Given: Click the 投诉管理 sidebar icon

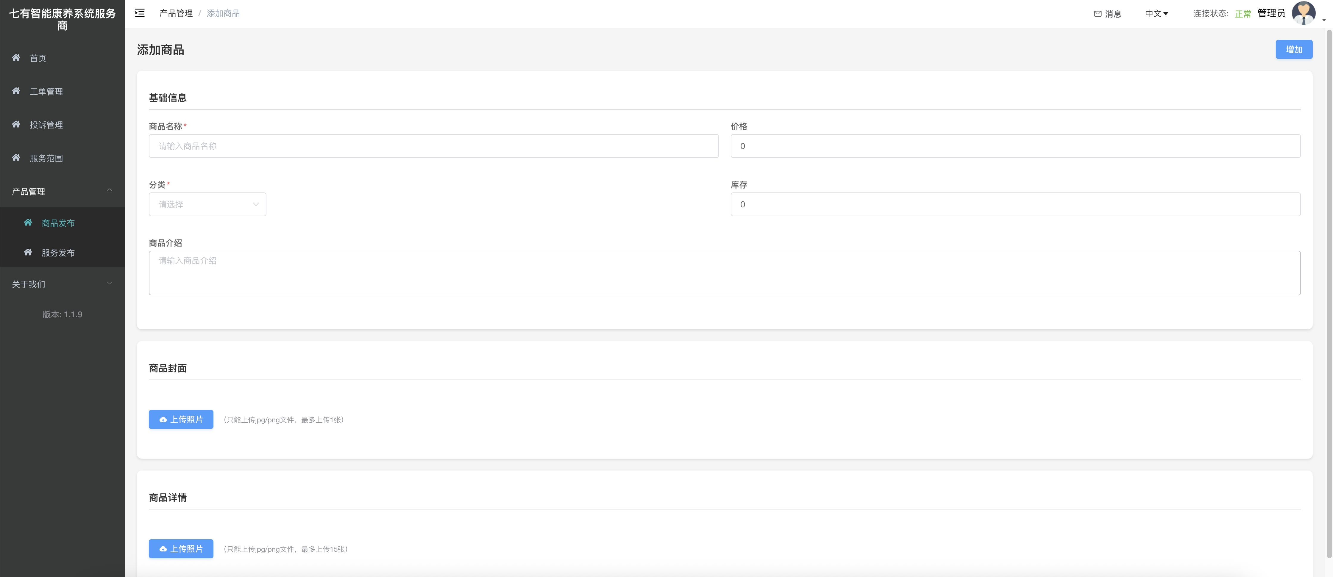Looking at the screenshot, I should [16, 124].
